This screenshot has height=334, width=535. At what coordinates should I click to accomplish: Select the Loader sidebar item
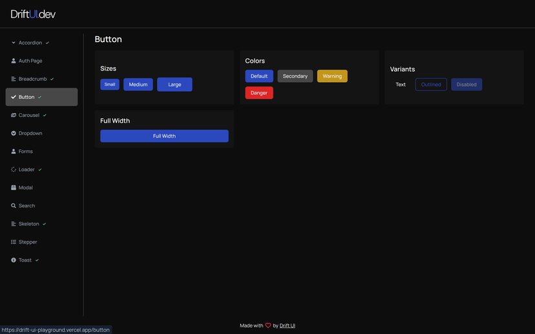[x=41, y=169]
